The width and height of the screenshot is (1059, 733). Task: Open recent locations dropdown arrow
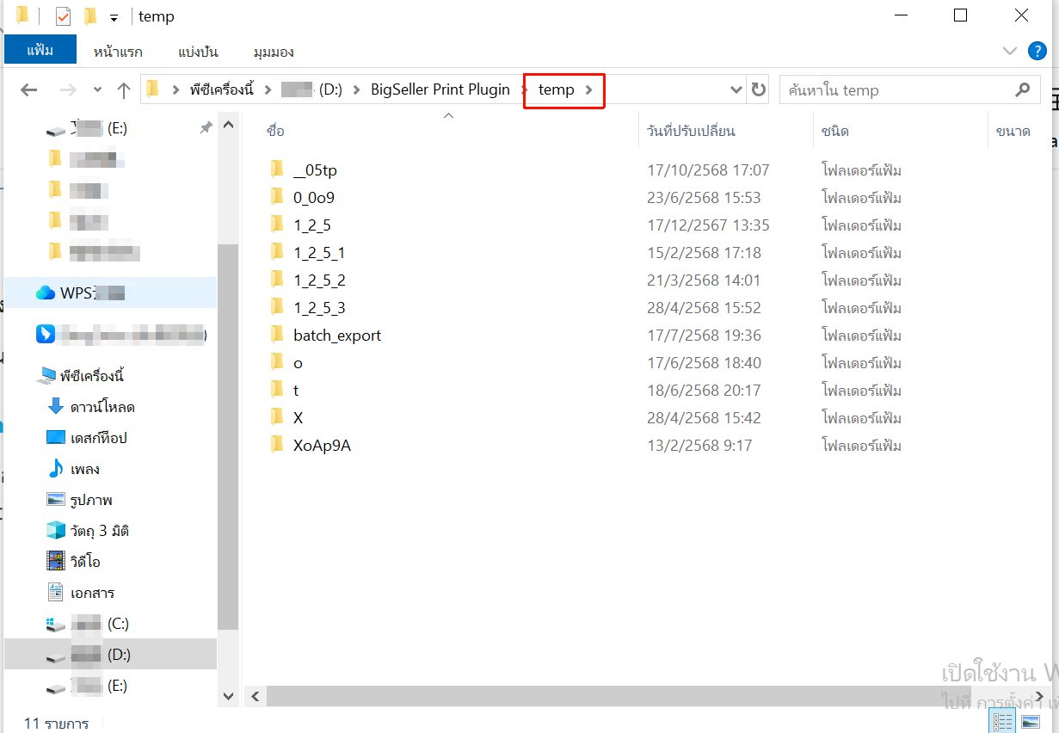97,90
